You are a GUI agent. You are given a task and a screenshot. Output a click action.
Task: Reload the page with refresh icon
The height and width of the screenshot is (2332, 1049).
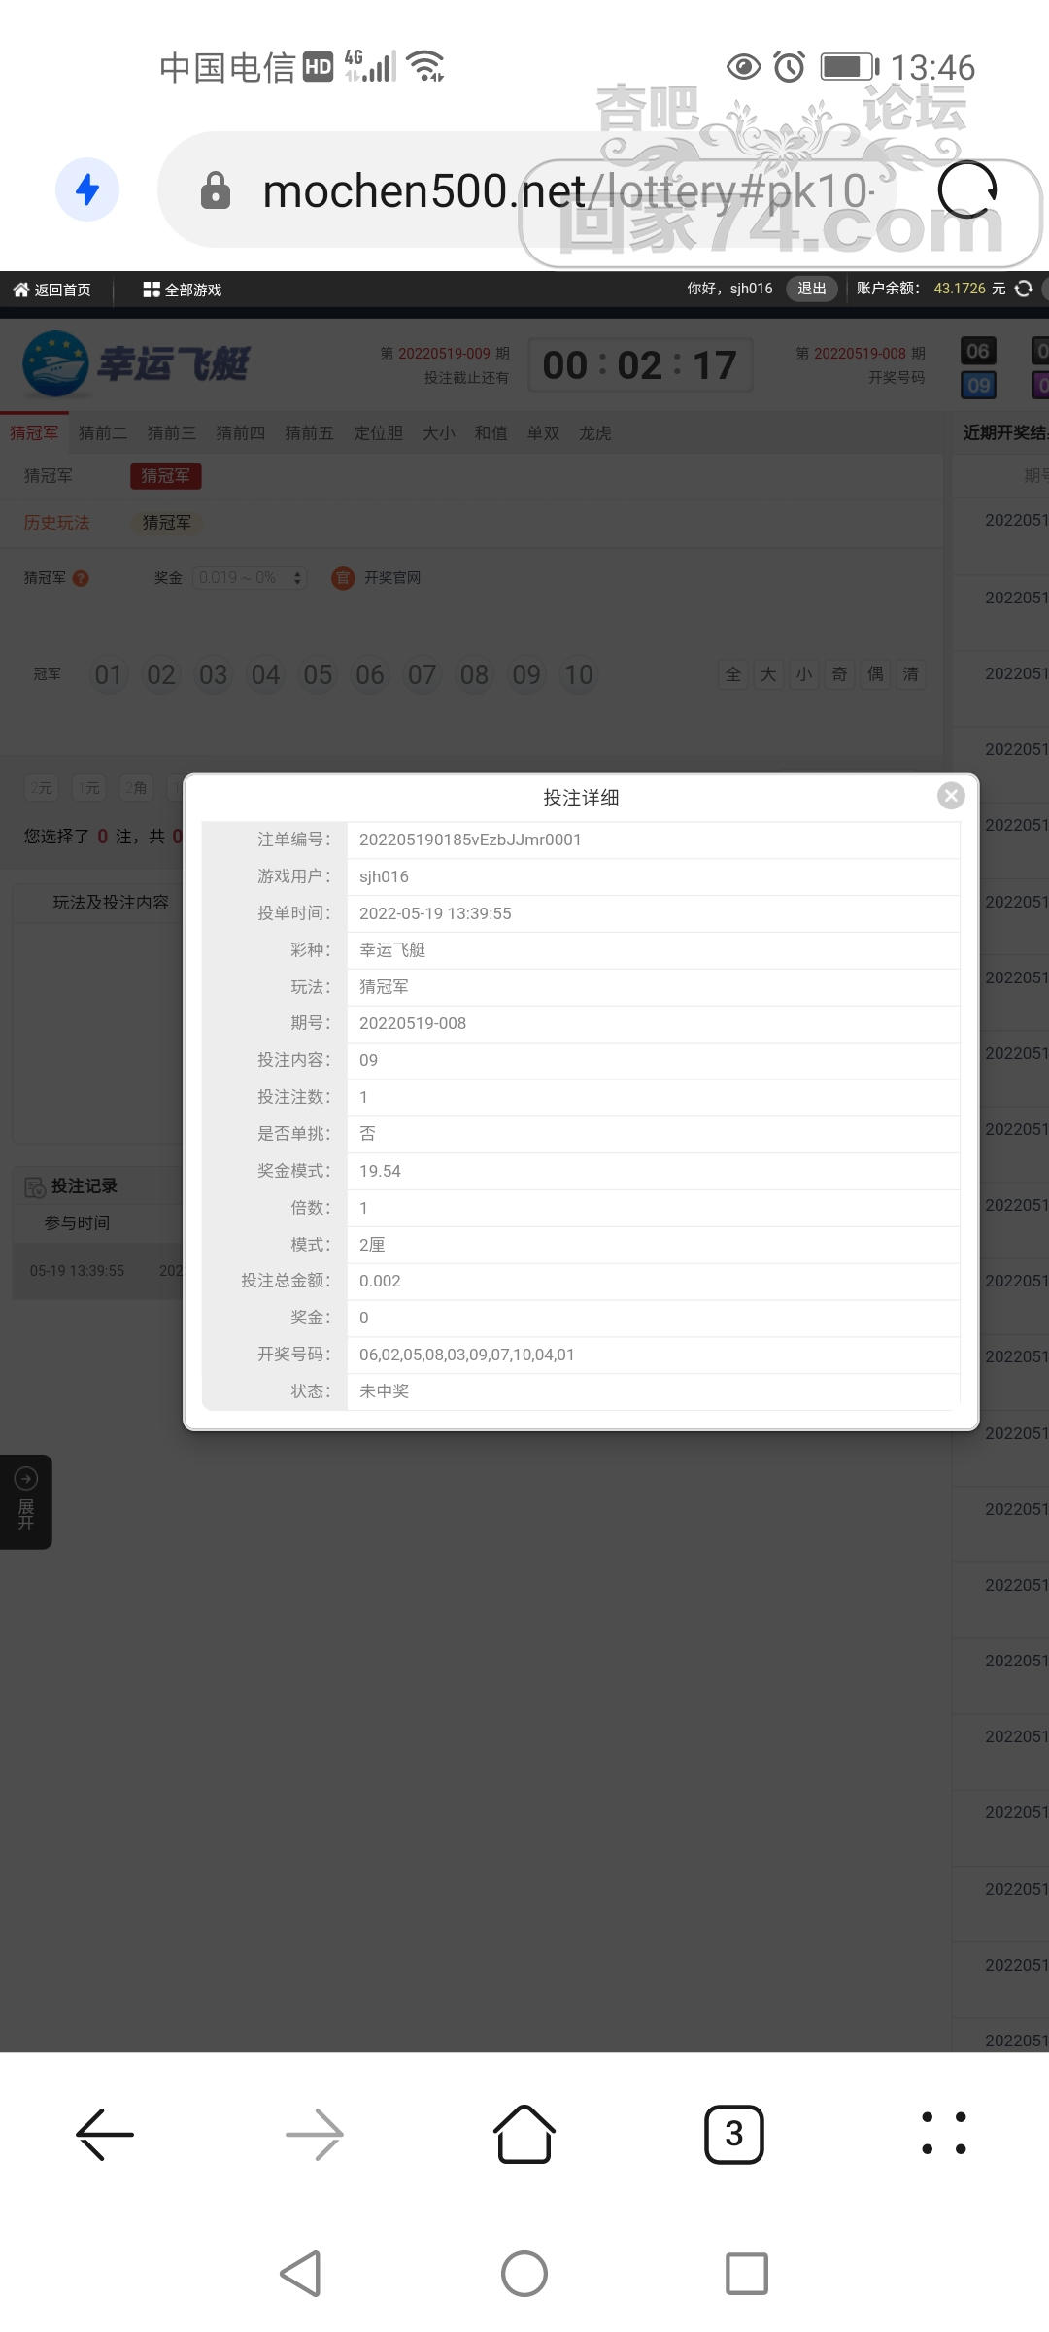(967, 189)
